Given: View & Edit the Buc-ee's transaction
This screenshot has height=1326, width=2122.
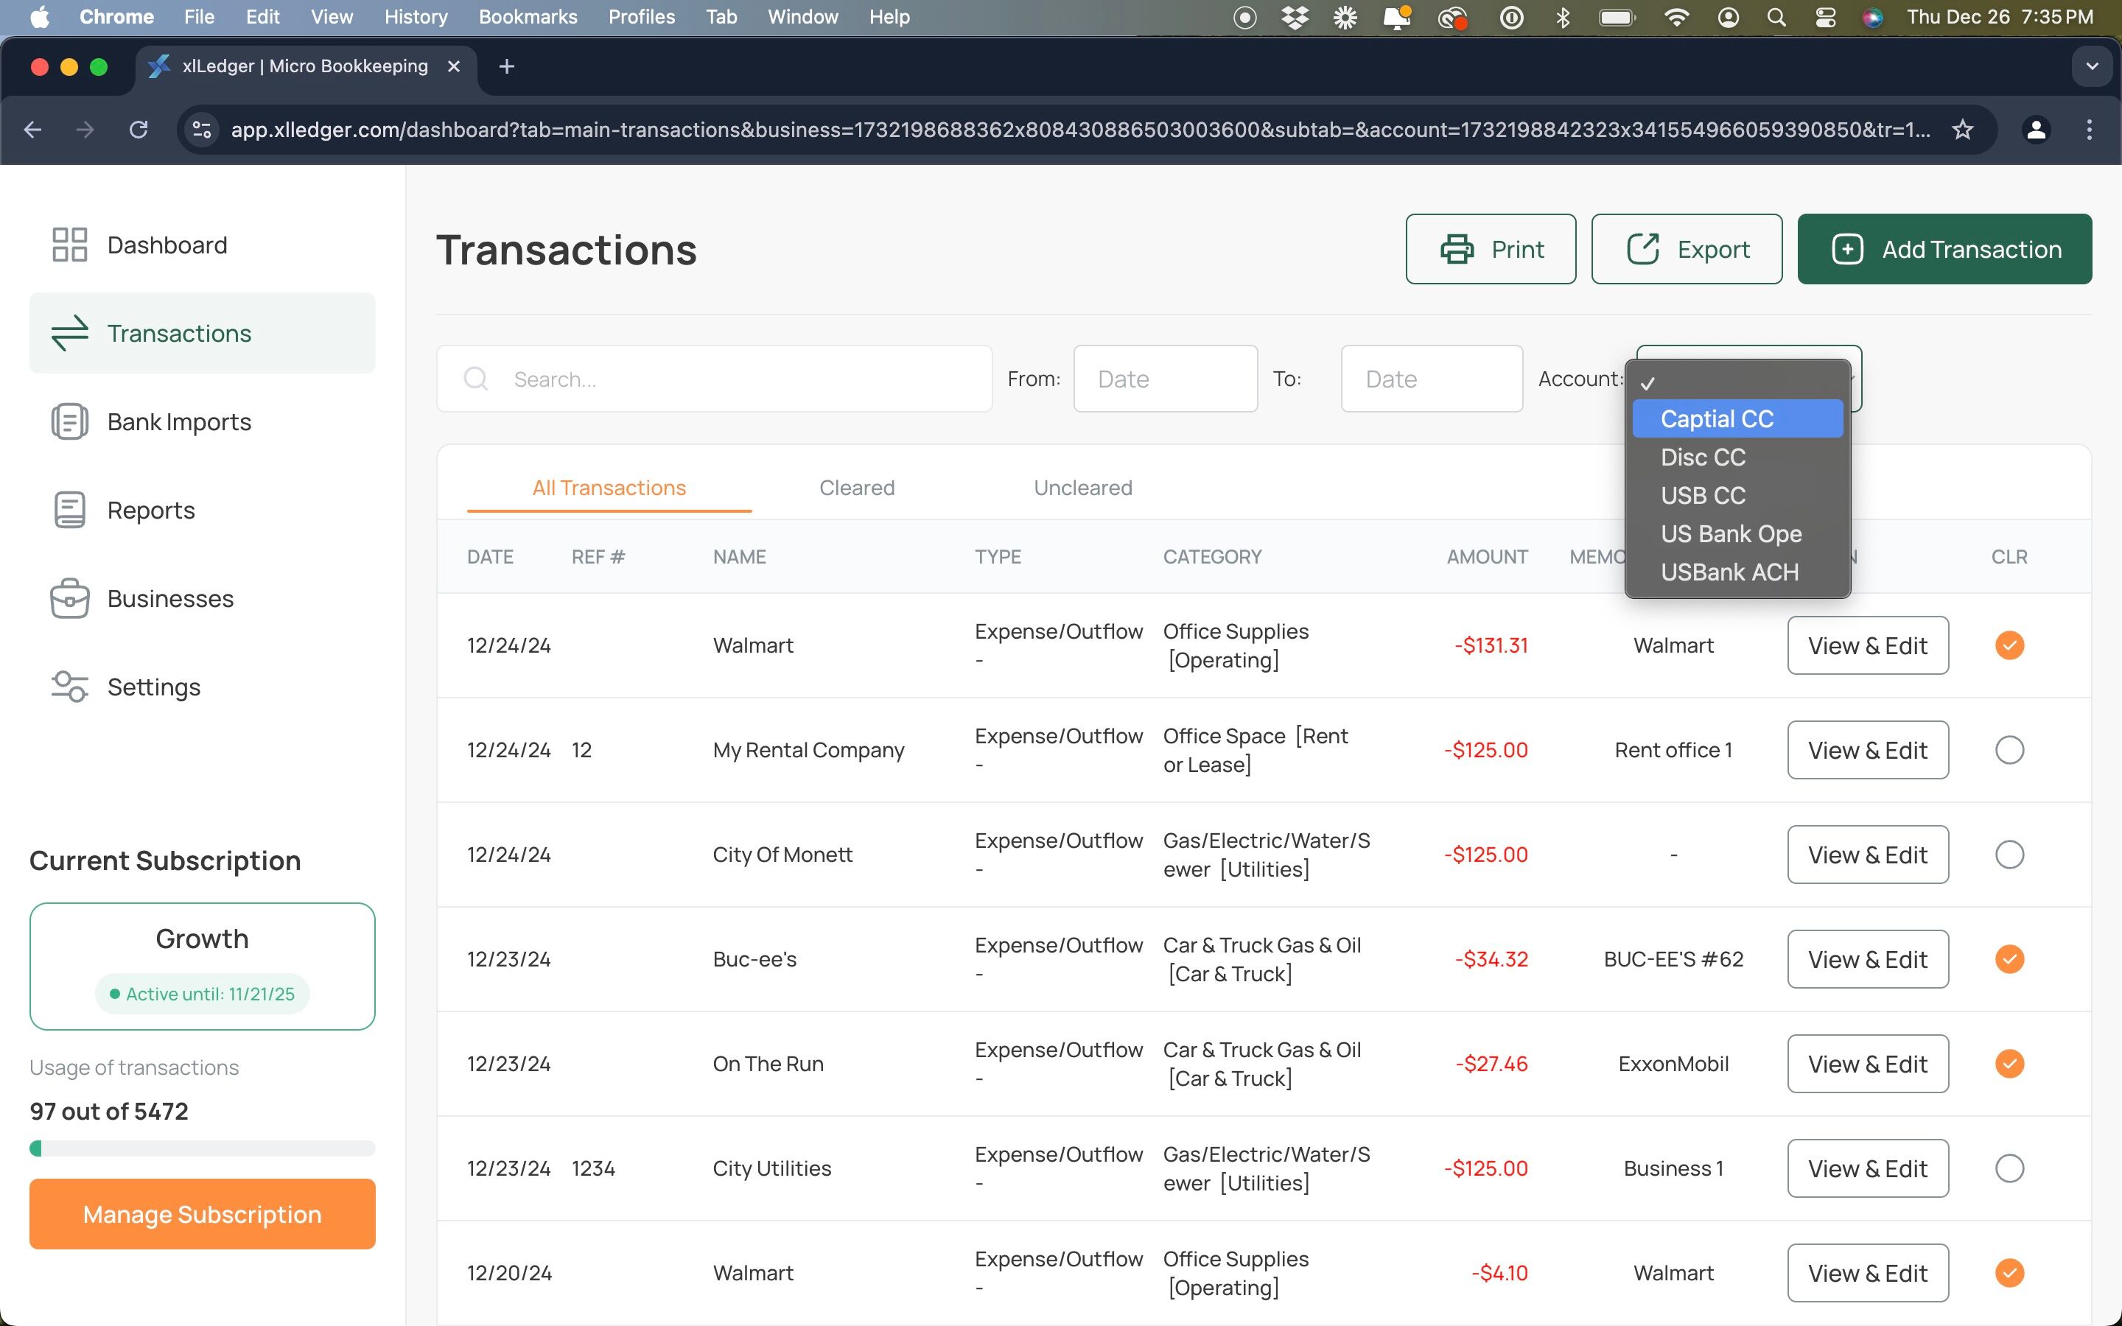Looking at the screenshot, I should click(1868, 959).
